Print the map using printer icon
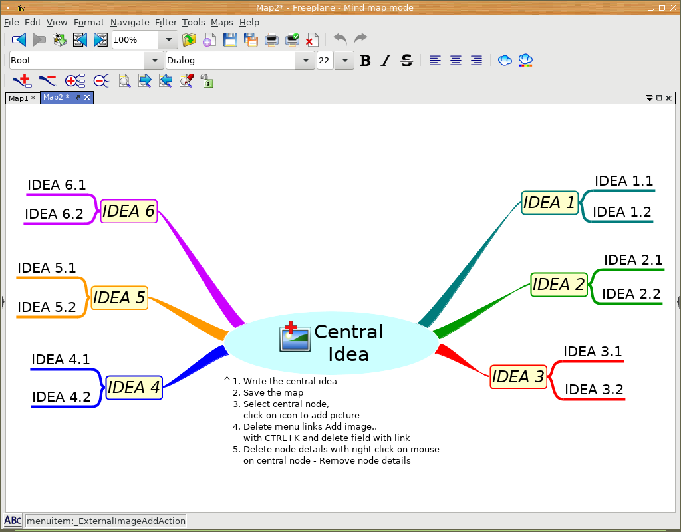This screenshot has height=532, width=681. tap(271, 39)
